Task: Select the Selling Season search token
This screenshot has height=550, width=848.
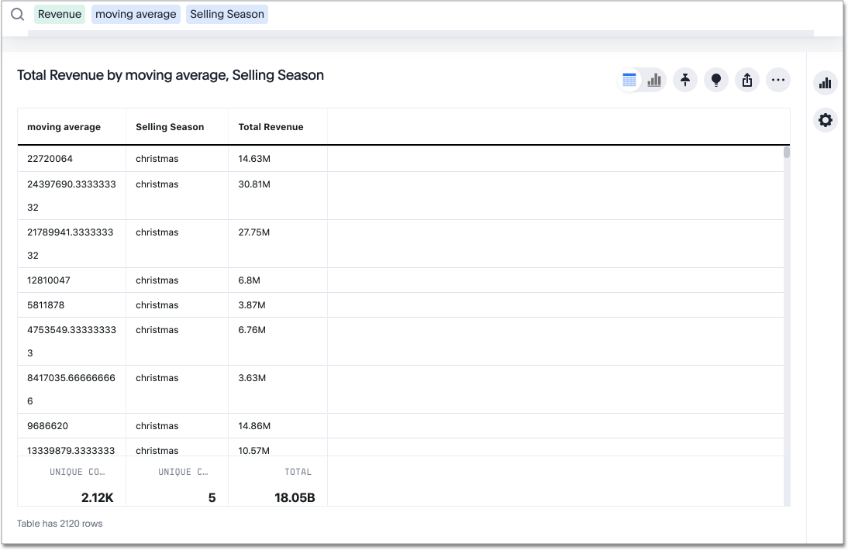Action: tap(227, 14)
